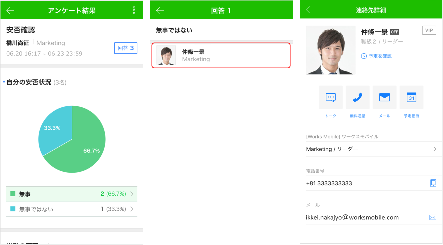Tap the email address ikkei.nakajyo@worksmobile.com
443x245 pixels.
(352, 217)
